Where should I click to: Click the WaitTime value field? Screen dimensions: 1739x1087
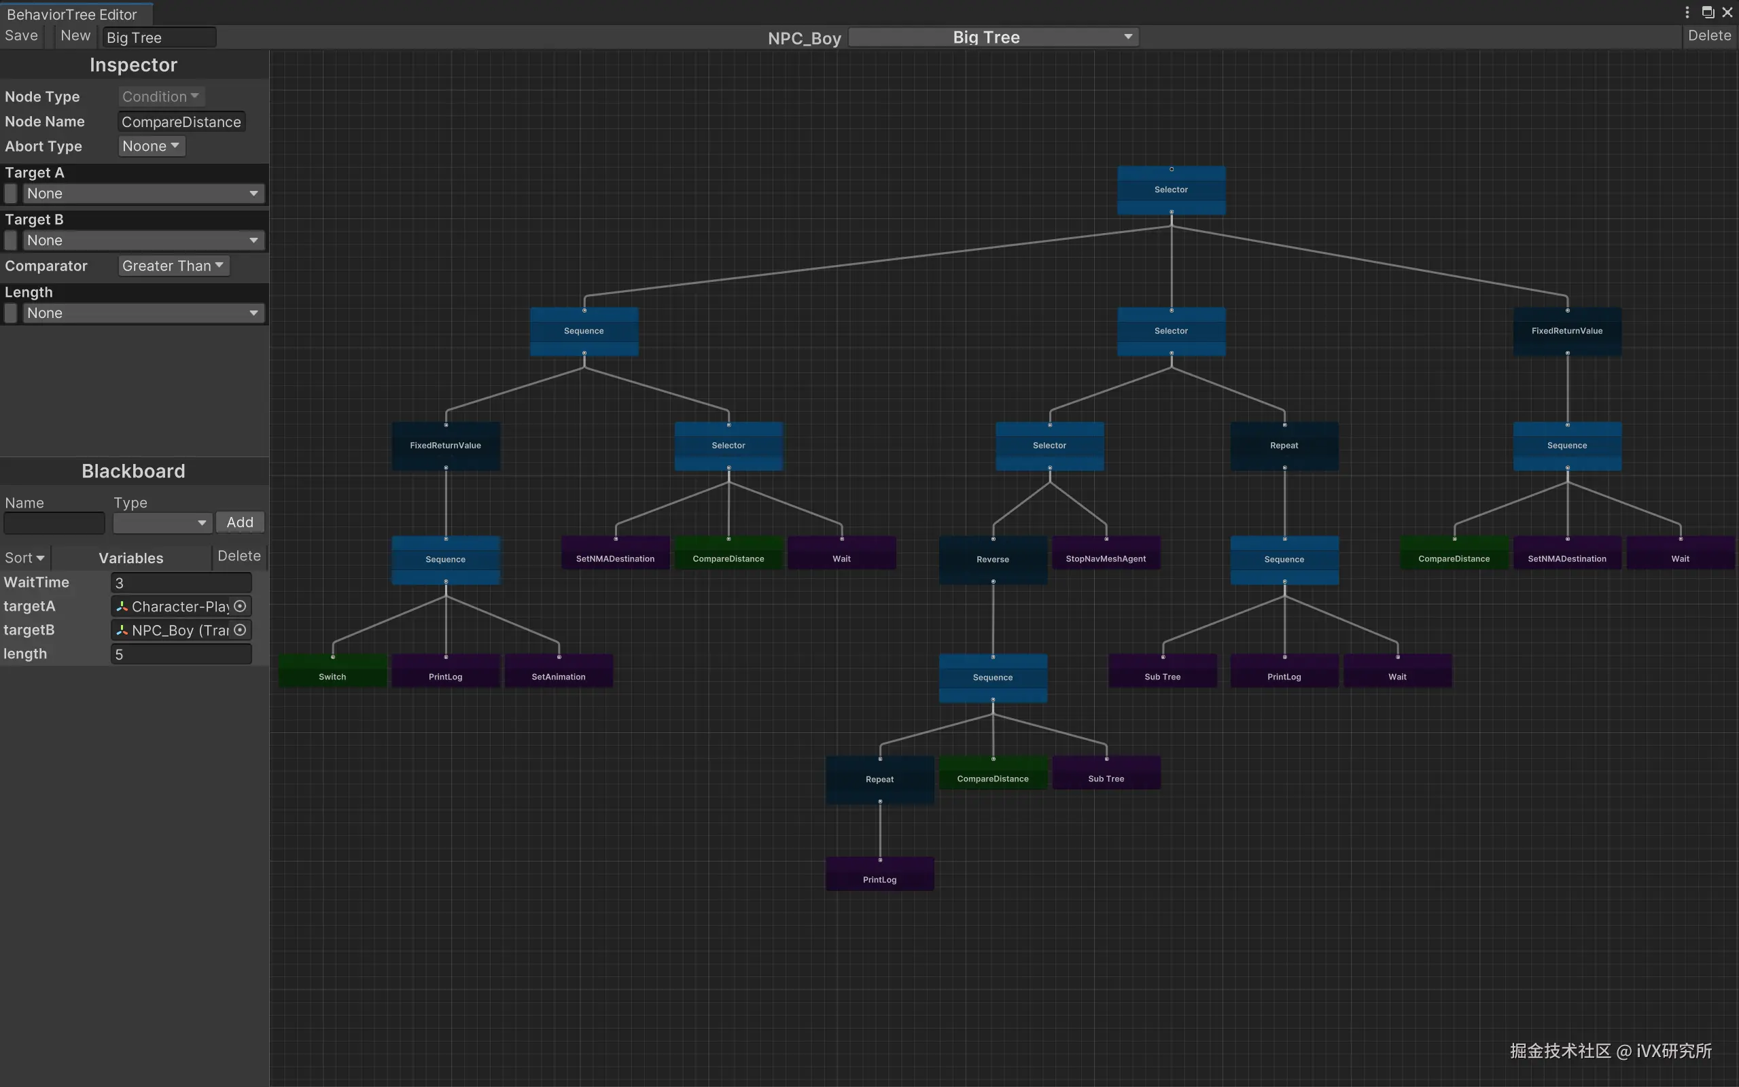pyautogui.click(x=181, y=582)
